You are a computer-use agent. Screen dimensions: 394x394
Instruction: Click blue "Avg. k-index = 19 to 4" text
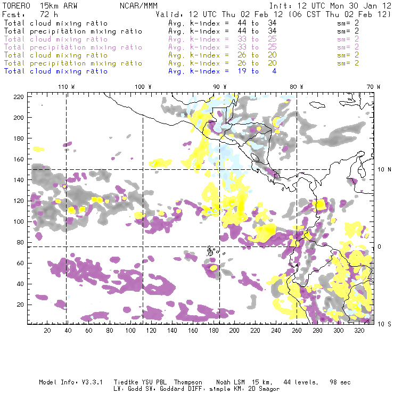[x=223, y=71]
